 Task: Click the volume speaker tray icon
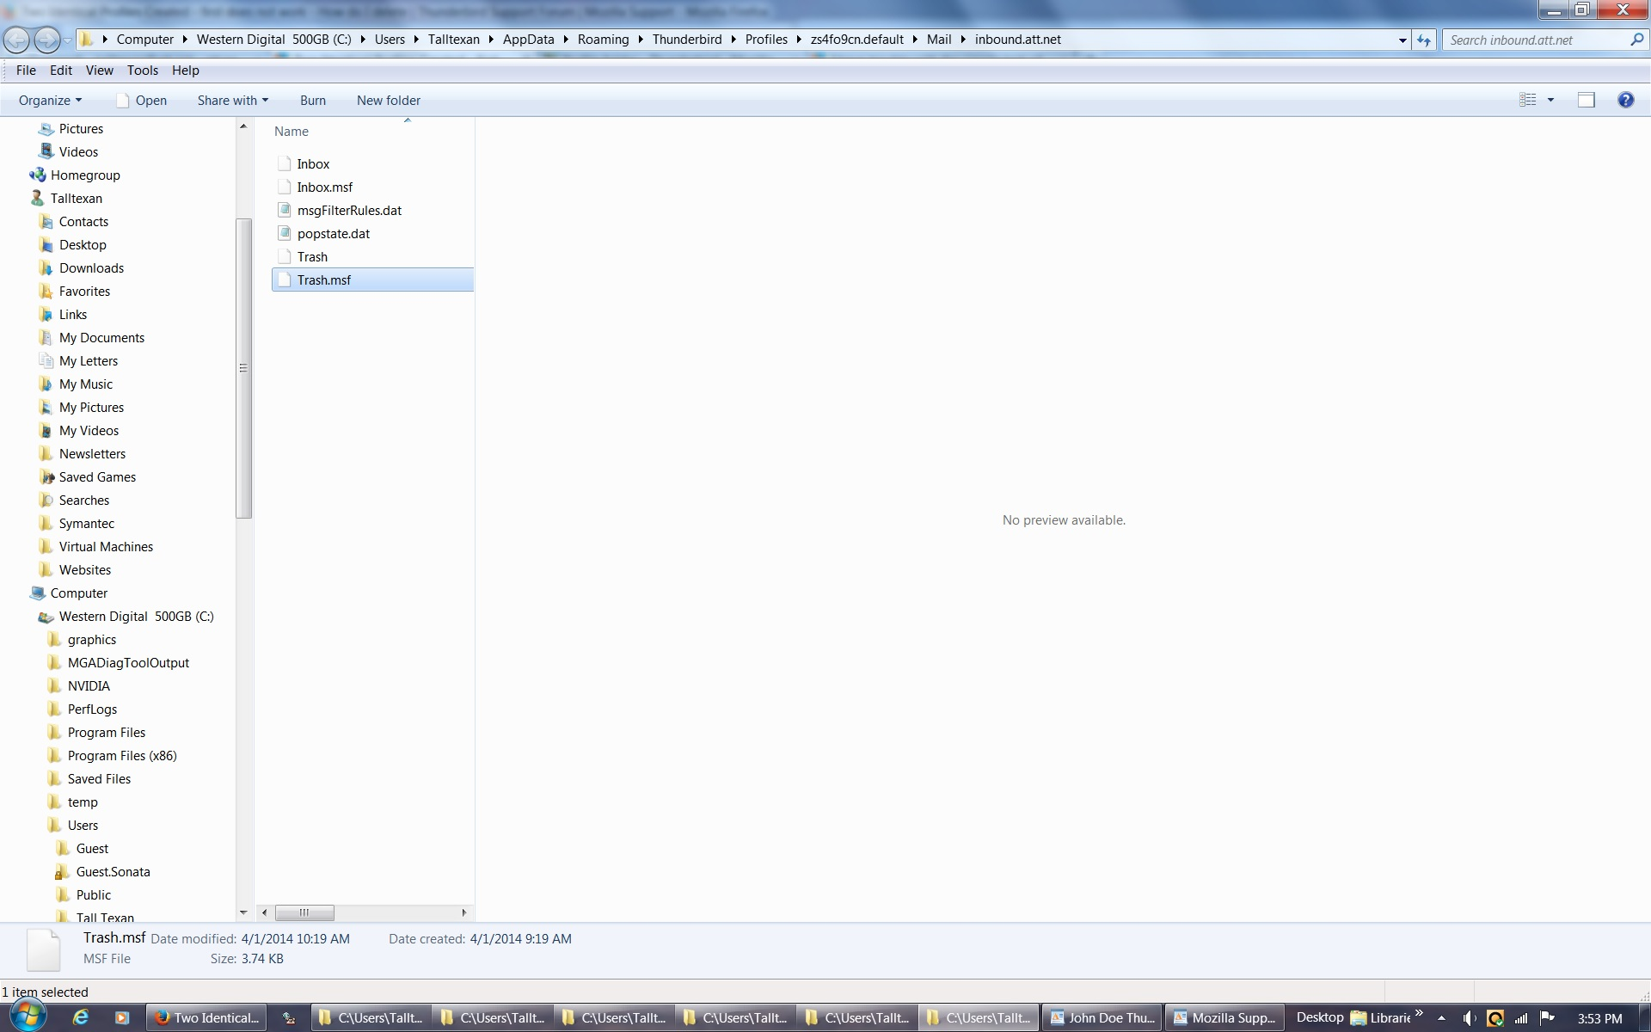tap(1470, 1018)
